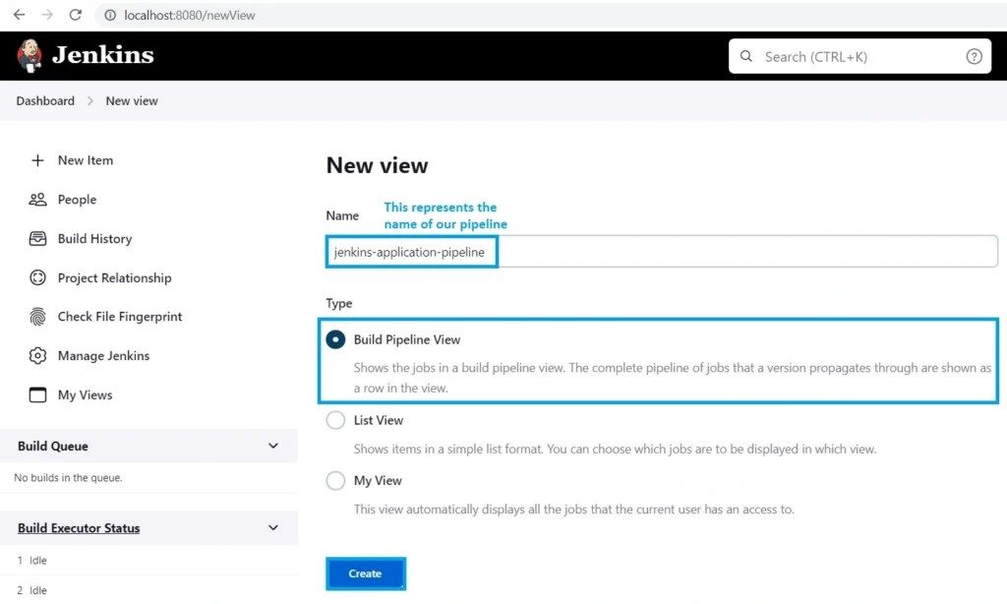1007x604 pixels.
Task: Select the My View radio button
Action: click(x=335, y=481)
